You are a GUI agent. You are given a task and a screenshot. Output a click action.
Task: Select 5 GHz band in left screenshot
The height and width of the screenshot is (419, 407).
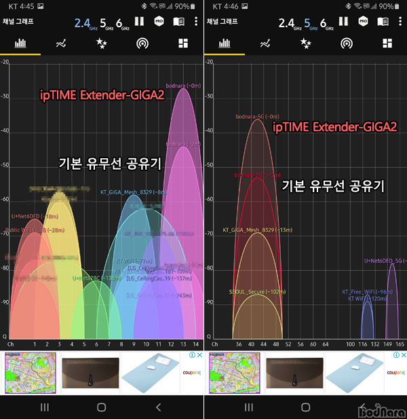106,24
